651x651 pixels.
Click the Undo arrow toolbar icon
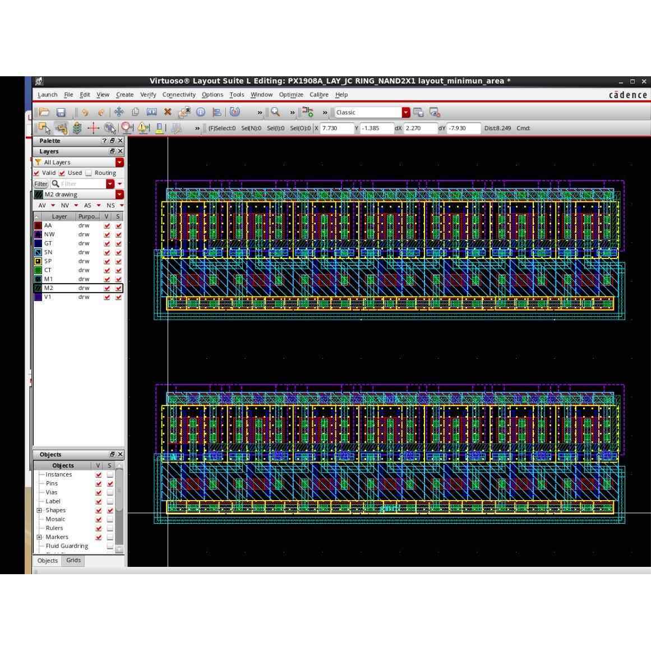coord(85,112)
